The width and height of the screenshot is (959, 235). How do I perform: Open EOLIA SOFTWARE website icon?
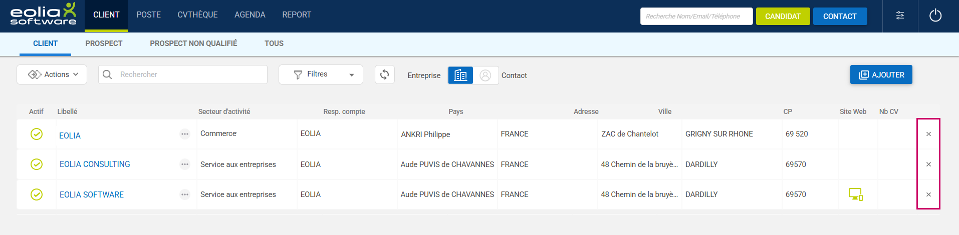point(855,194)
